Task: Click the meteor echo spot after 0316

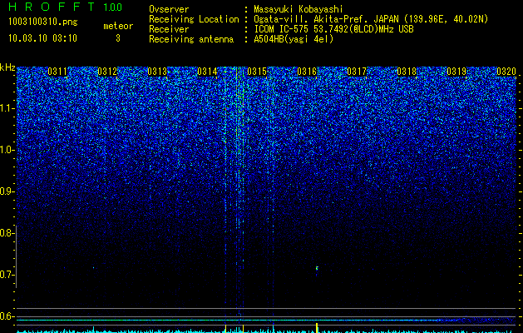Action: pyautogui.click(x=317, y=269)
